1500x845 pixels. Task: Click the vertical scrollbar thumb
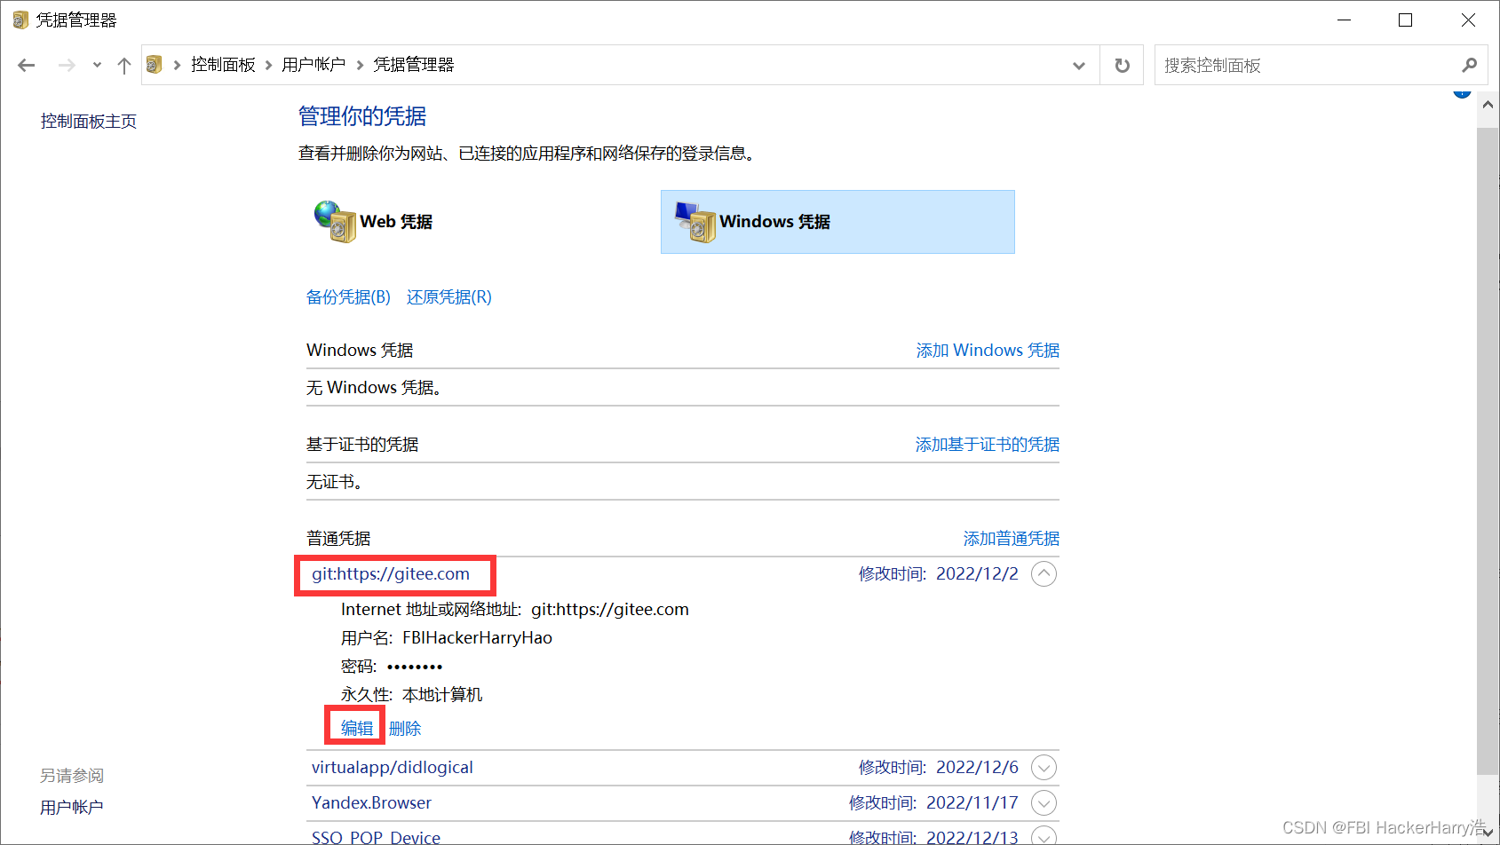coord(1488,451)
